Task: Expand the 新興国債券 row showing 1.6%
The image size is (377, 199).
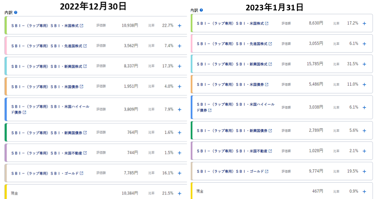Action: 179,133
